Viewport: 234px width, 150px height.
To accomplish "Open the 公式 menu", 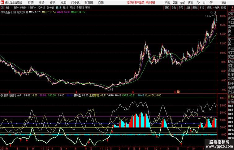I will pos(183,2).
